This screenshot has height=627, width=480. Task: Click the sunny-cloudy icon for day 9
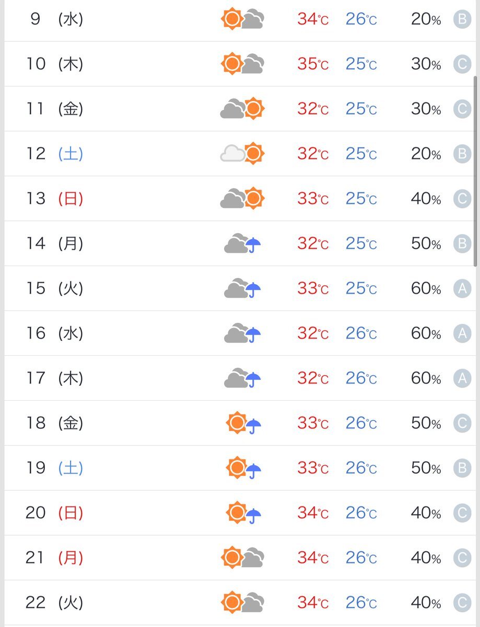243,19
